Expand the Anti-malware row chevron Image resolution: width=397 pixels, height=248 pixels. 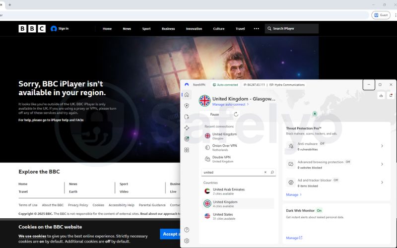[382, 146]
